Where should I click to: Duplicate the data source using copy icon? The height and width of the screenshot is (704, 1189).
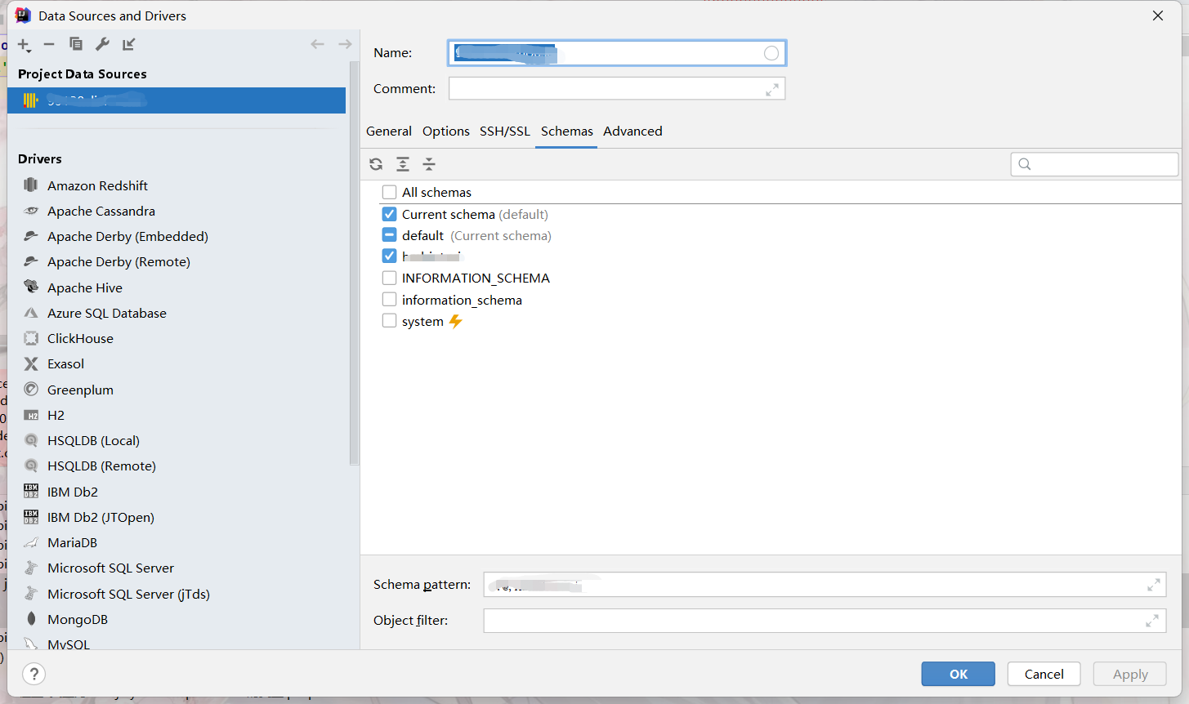point(76,45)
